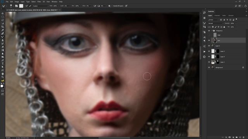Show the High layer visibility
248x139 pixels.
coord(209,35)
